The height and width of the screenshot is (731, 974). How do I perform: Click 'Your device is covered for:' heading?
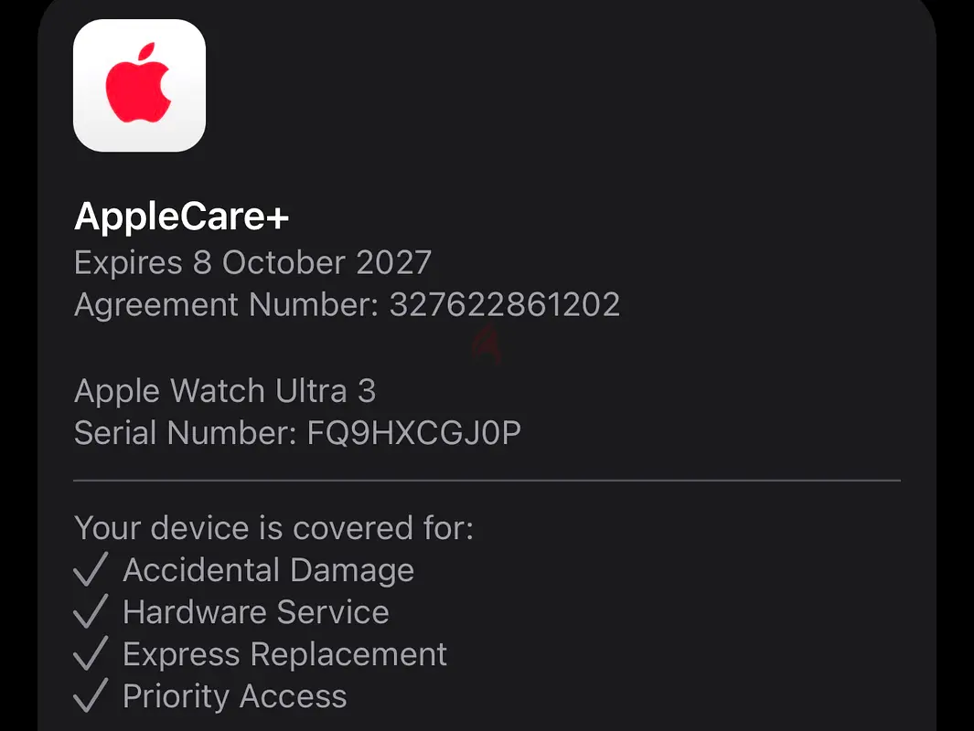click(274, 528)
